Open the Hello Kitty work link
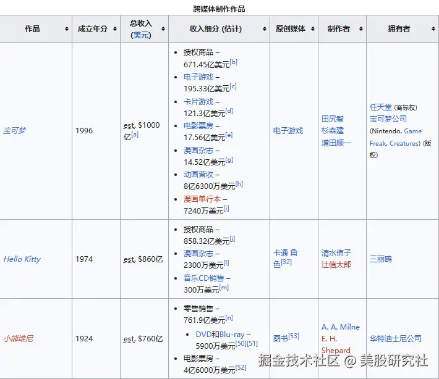Screen dimensions: 439x379 point(22,259)
